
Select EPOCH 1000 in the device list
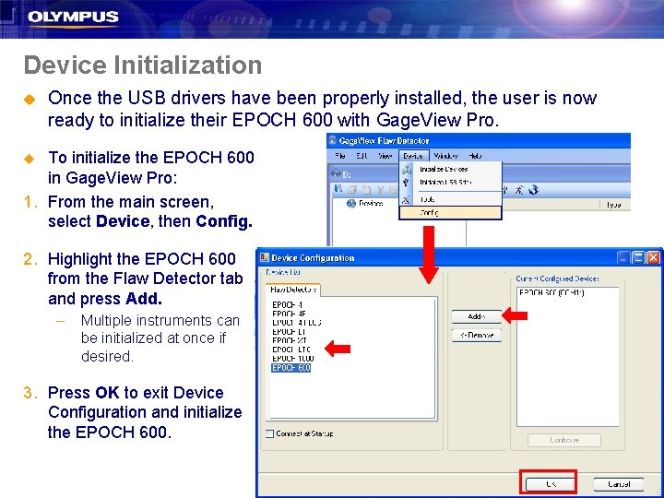click(293, 358)
